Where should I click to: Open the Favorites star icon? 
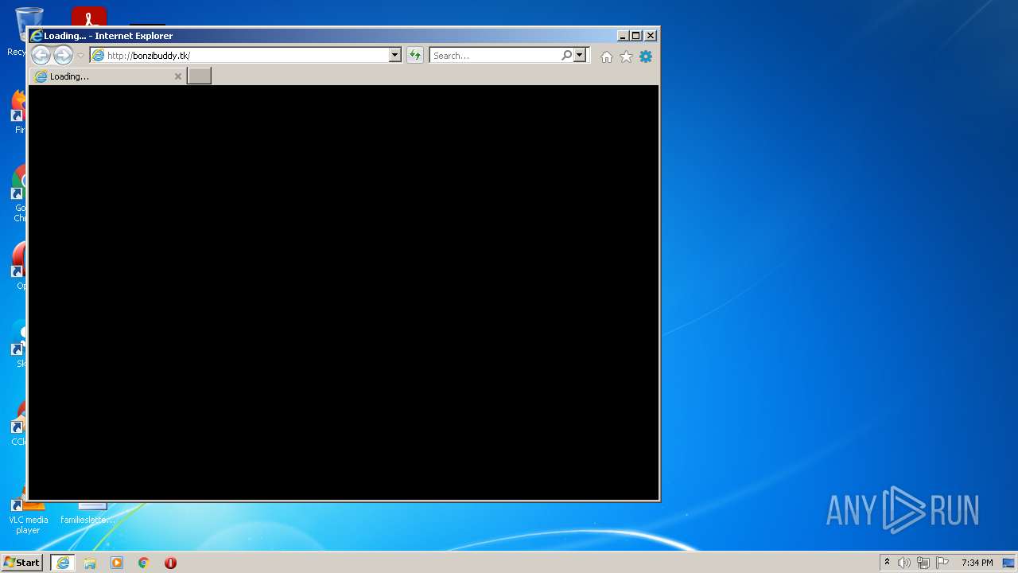(626, 57)
